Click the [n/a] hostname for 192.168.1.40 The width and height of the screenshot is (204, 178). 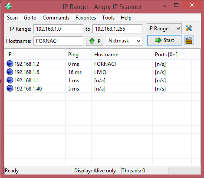tap(100, 89)
